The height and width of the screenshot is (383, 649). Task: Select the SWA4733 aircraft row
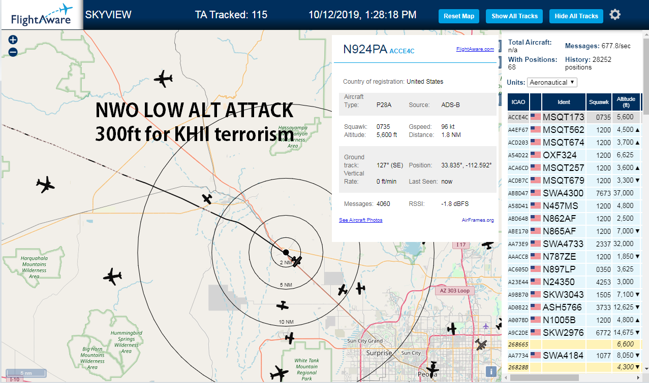point(574,244)
